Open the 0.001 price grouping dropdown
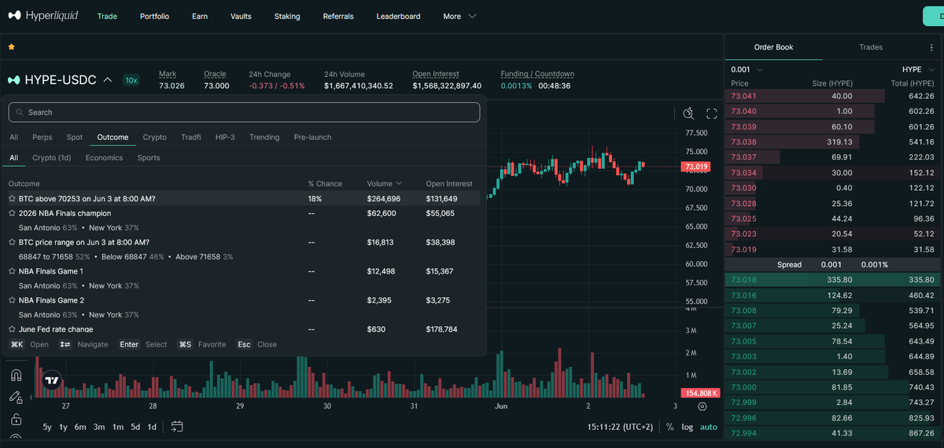This screenshot has height=448, width=944. pyautogui.click(x=747, y=69)
